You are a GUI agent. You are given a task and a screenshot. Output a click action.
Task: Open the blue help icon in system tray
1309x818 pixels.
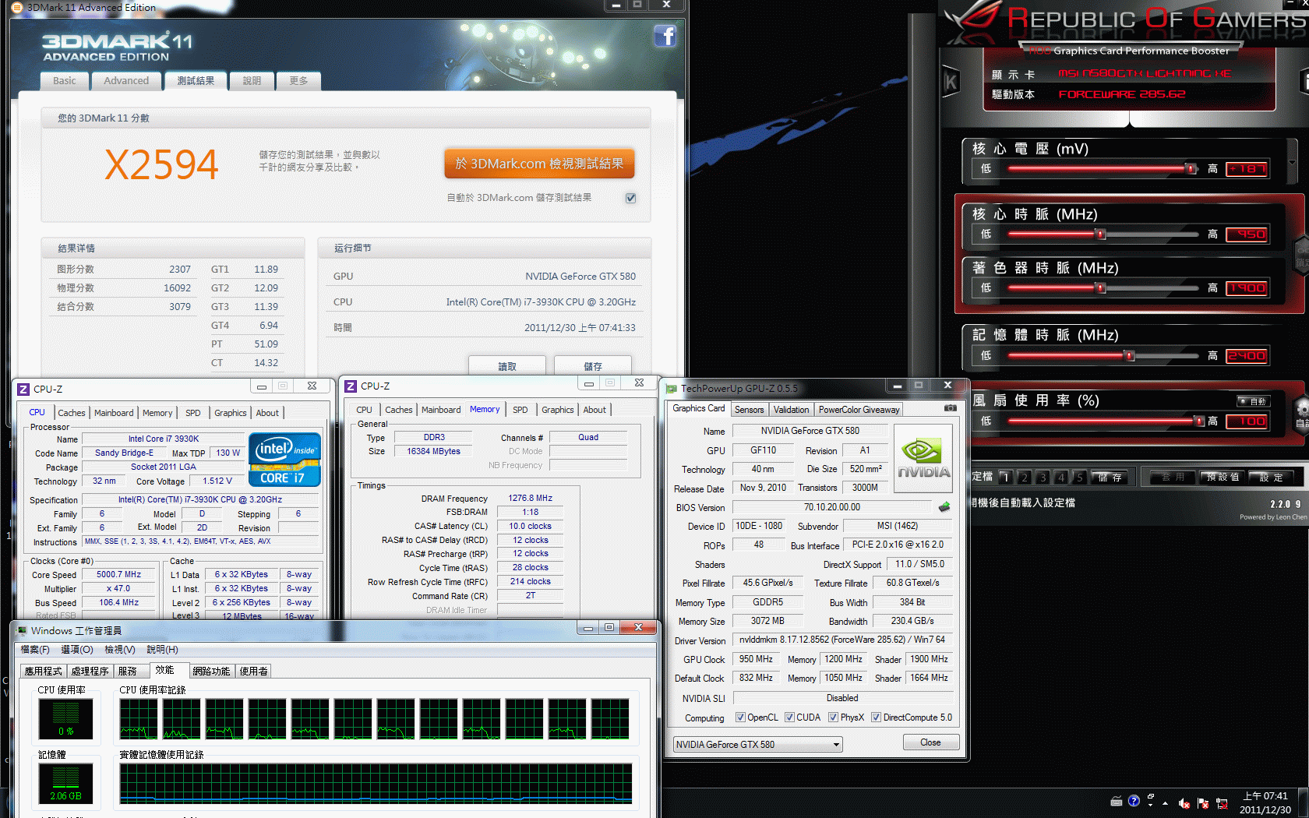coord(1134,801)
